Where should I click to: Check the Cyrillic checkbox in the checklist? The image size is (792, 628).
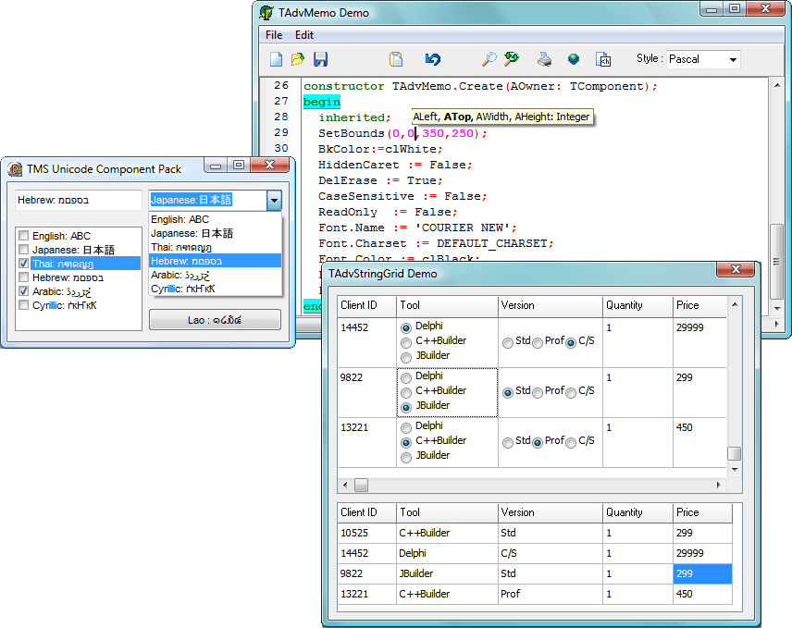click(23, 305)
